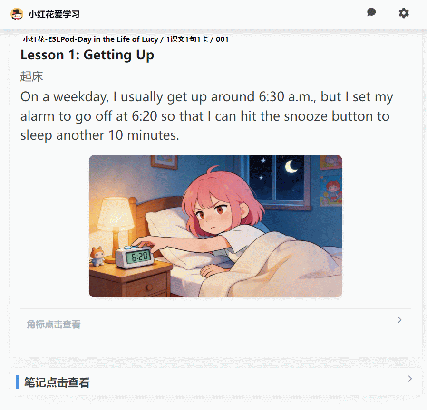The width and height of the screenshot is (427, 410).
Task: Click the word snooze in the sentence
Action: coord(306,116)
